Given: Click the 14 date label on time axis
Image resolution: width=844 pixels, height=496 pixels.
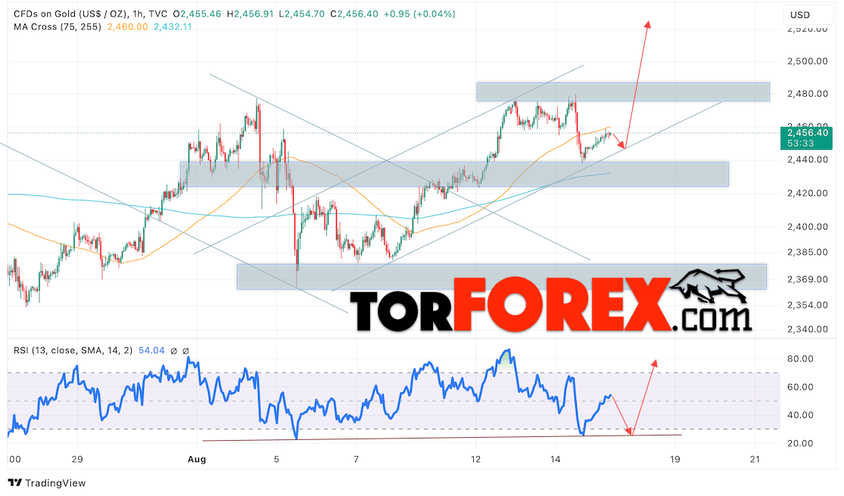Looking at the screenshot, I should coord(556,460).
